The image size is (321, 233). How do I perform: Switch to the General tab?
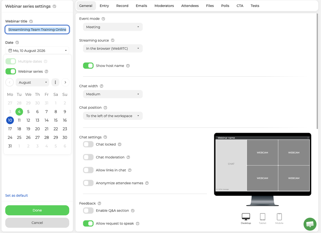[86, 6]
